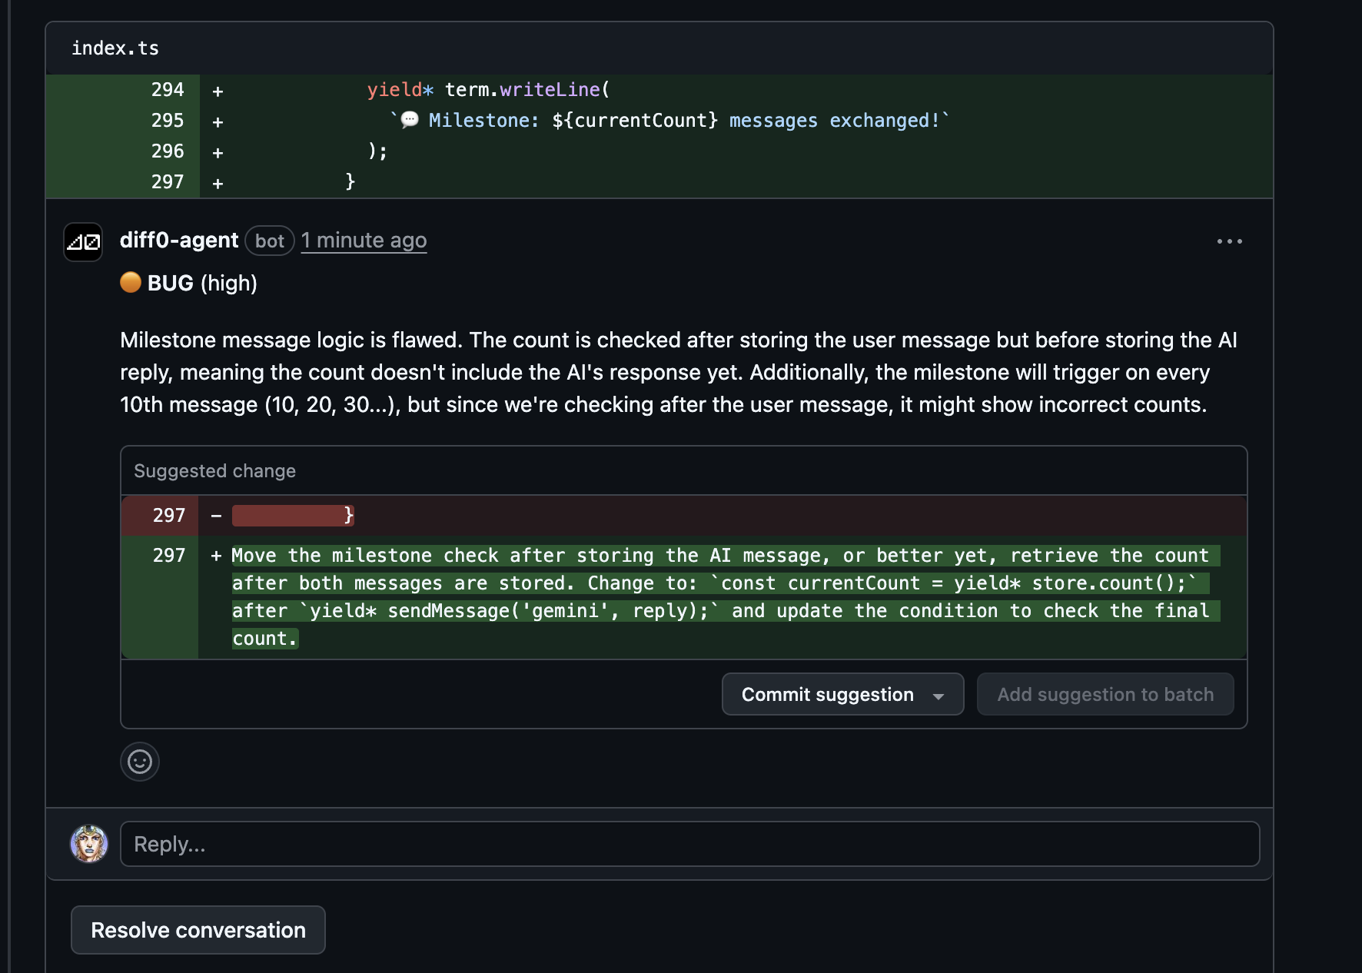Click the diff0-agent bot avatar icon
The image size is (1362, 973).
coord(83,242)
